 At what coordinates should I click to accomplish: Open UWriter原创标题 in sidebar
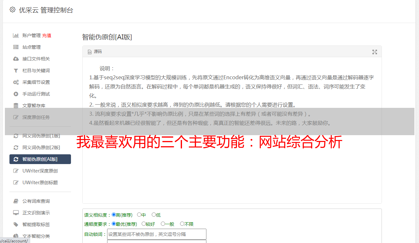tap(40, 183)
